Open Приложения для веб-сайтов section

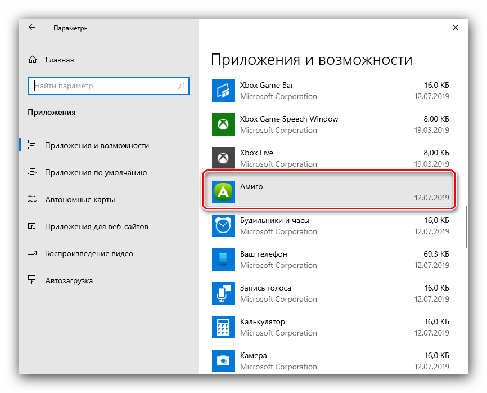(x=96, y=227)
